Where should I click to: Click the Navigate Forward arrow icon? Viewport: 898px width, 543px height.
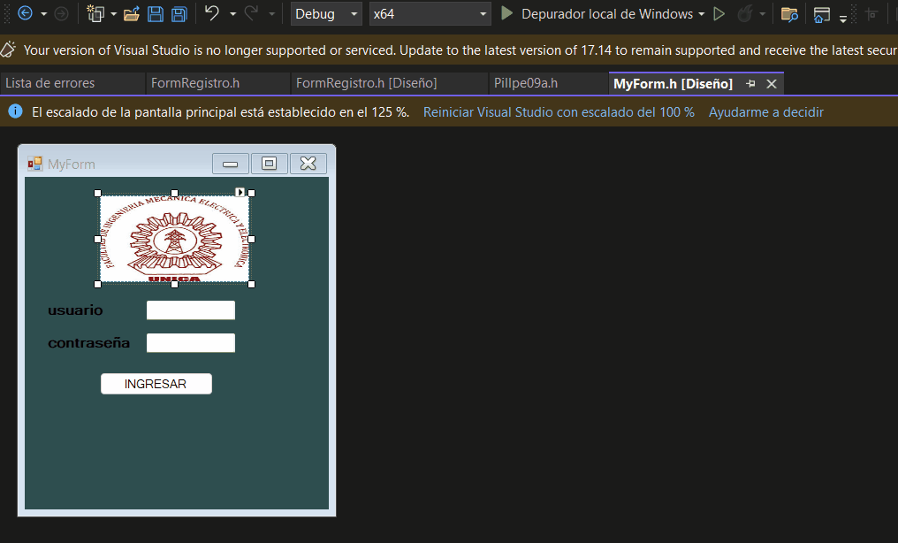point(61,13)
